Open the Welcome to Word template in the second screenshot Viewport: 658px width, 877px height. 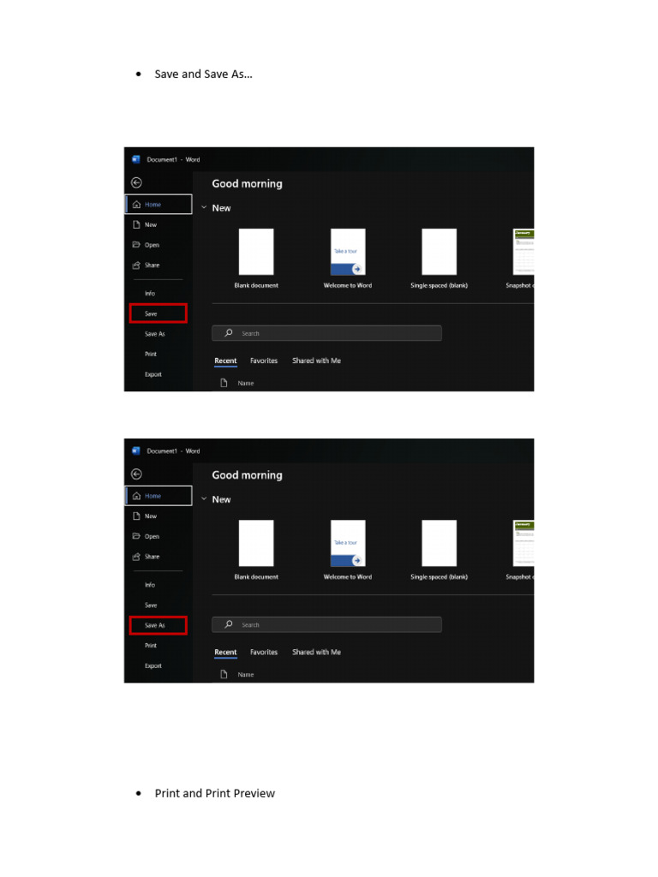[348, 550]
